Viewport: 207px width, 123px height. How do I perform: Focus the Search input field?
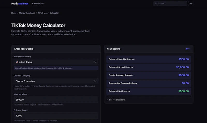[x=170, y=4]
